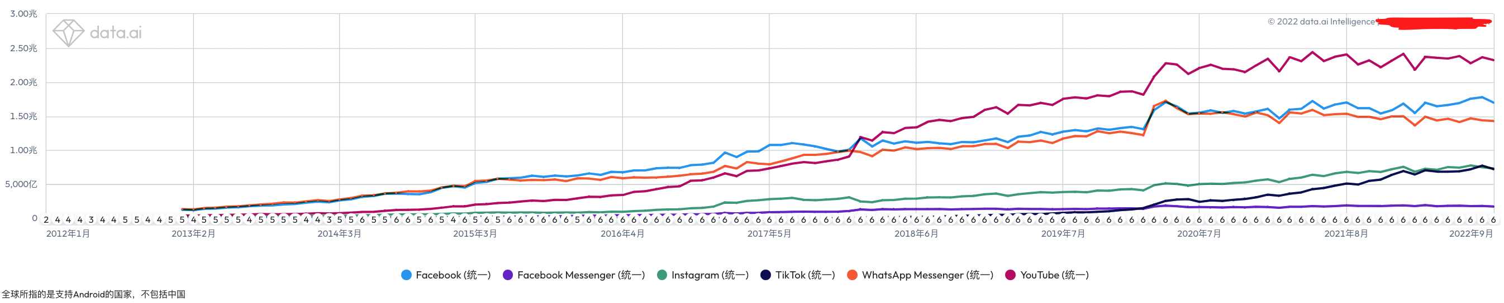Click the green Instagram legend dot

(x=662, y=275)
